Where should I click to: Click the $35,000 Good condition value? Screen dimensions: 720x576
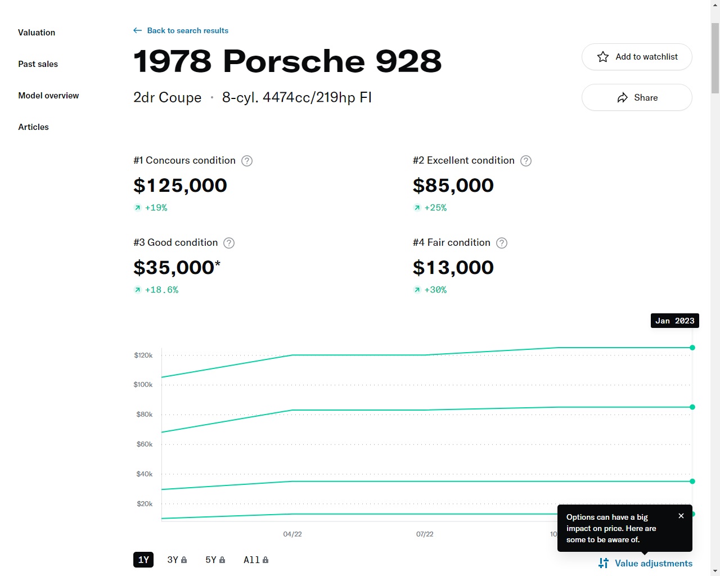(x=177, y=268)
